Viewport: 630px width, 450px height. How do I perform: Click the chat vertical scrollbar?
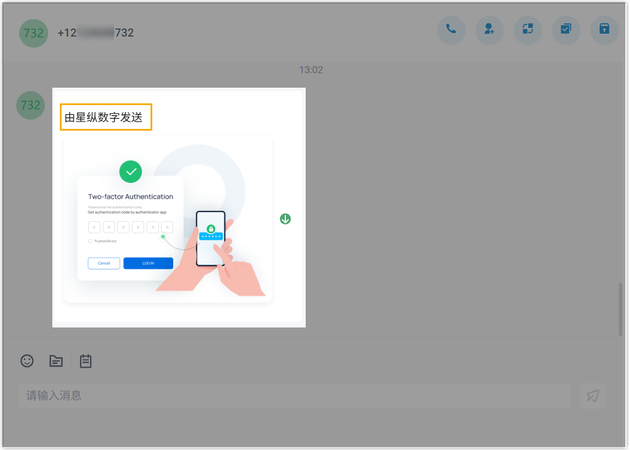point(621,308)
